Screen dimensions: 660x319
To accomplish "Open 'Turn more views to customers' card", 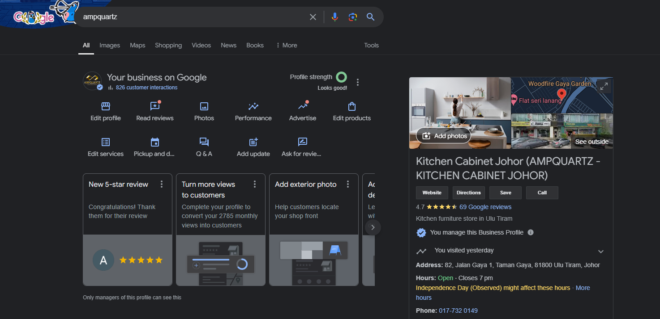I will click(x=221, y=229).
